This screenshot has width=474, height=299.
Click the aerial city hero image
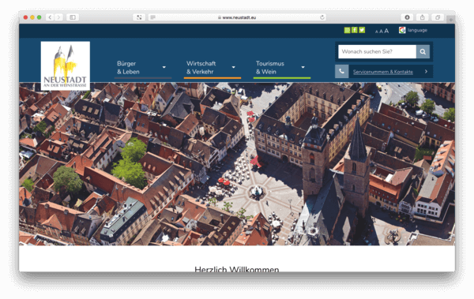[237, 163]
